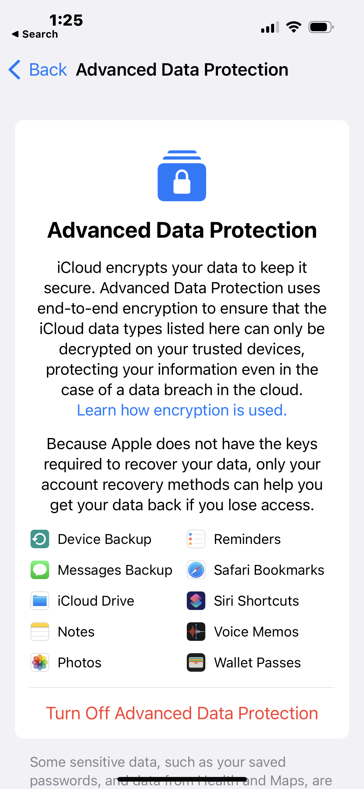Tap the Device Backup icon
Image resolution: width=364 pixels, height=789 pixels.
(x=40, y=539)
